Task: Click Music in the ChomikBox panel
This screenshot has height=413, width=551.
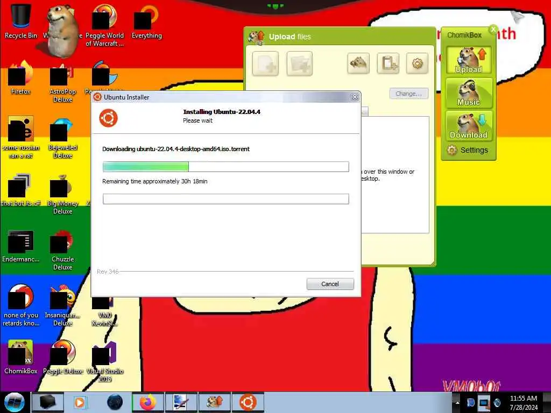Action: 469,92
